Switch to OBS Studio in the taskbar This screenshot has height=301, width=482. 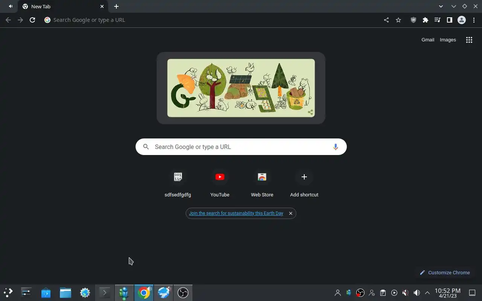click(183, 292)
